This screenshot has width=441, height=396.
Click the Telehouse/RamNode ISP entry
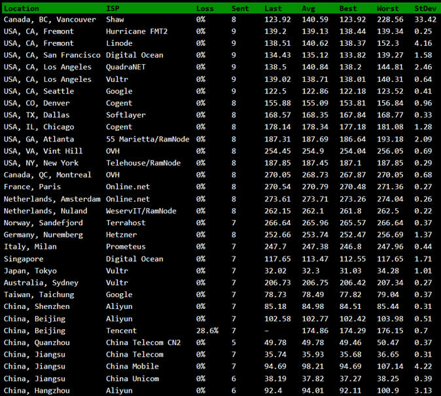pyautogui.click(x=143, y=163)
